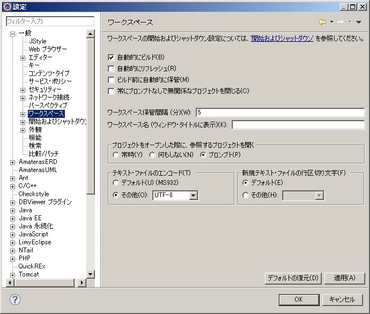Expand the 開始およびシャットダウン tree node

pyautogui.click(x=23, y=122)
